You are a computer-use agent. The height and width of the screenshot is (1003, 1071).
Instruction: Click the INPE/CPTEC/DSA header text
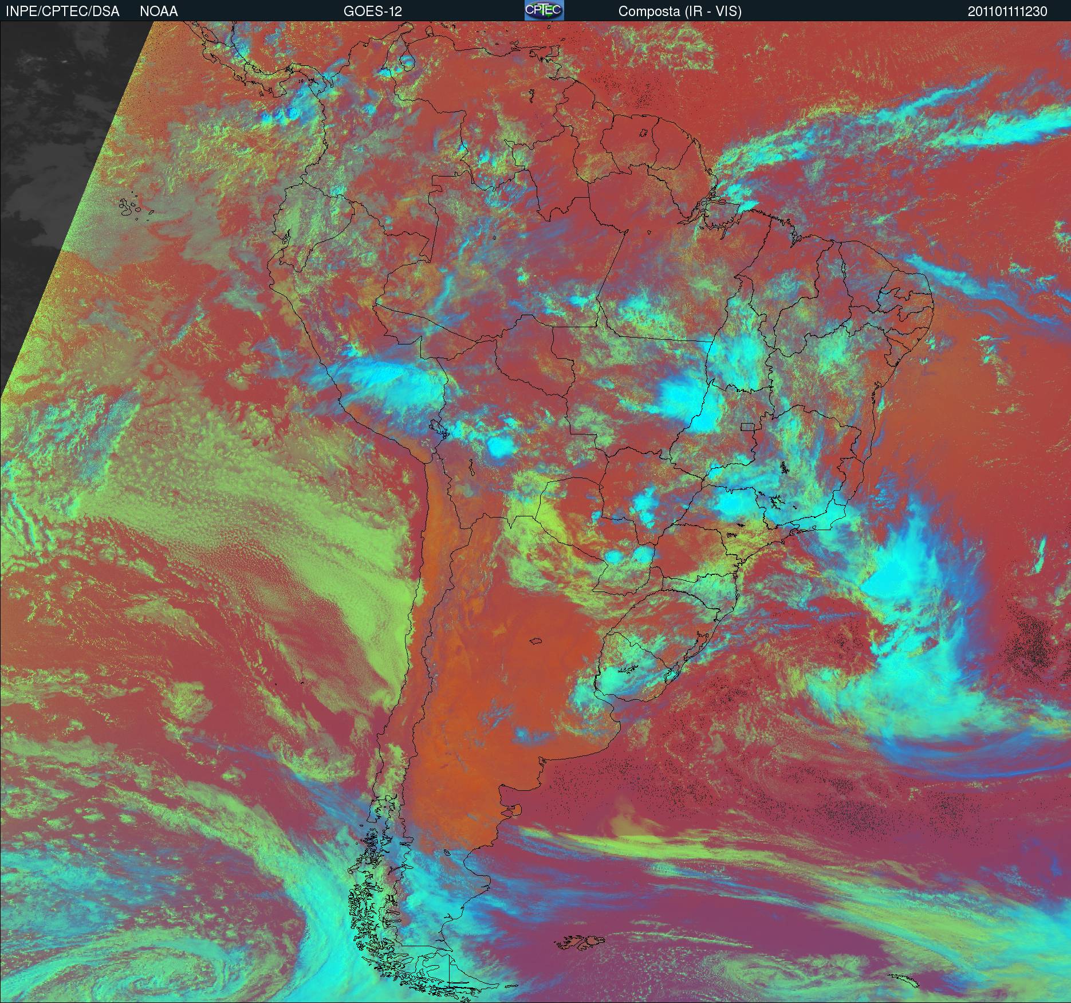(62, 11)
